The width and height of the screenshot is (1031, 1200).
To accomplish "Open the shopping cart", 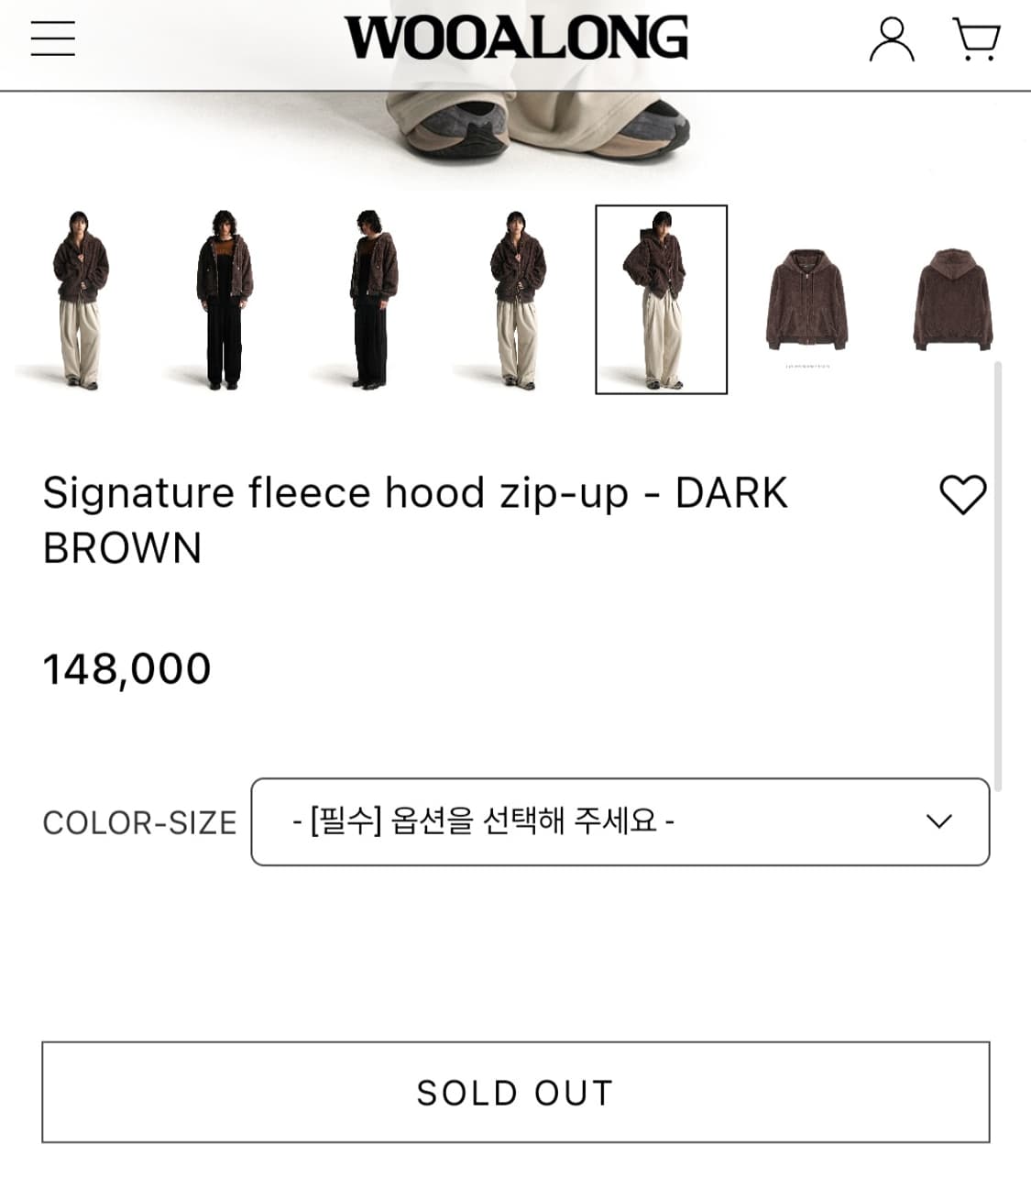I will click(976, 39).
